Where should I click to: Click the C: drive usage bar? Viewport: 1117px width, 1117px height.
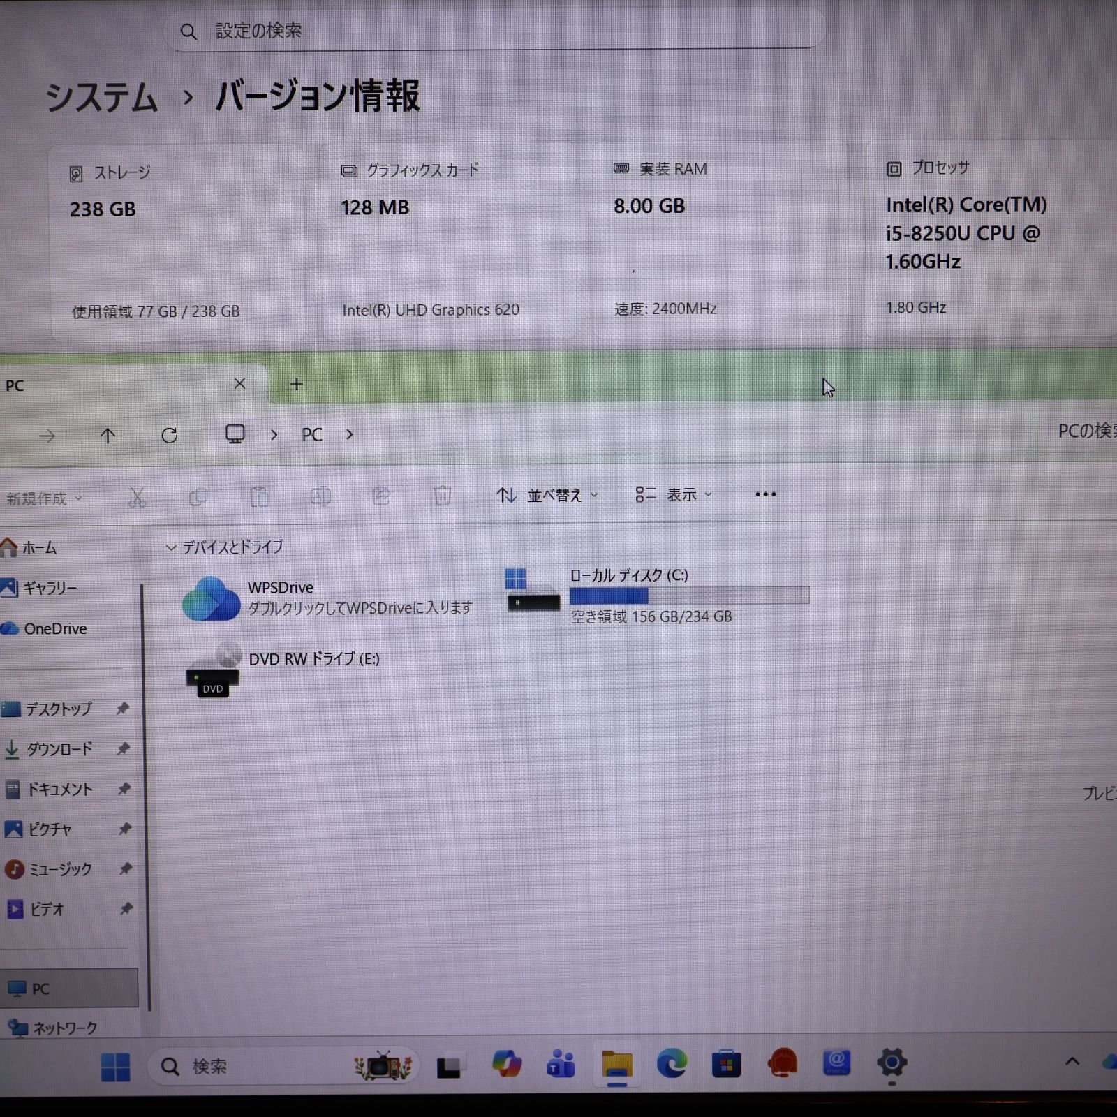(x=690, y=596)
